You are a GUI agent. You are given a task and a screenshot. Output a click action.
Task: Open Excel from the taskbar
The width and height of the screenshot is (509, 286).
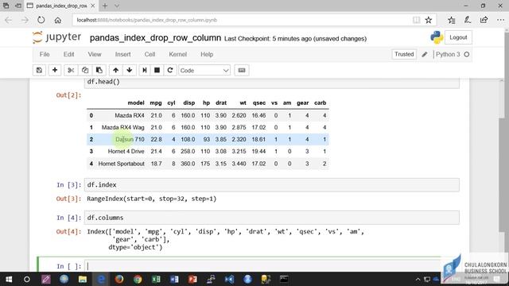156,279
